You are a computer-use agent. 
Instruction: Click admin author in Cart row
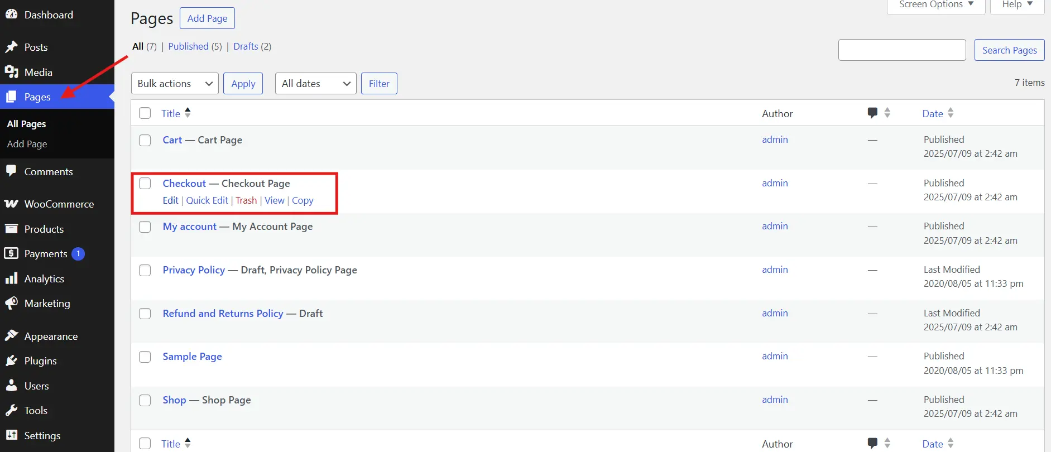pos(775,140)
